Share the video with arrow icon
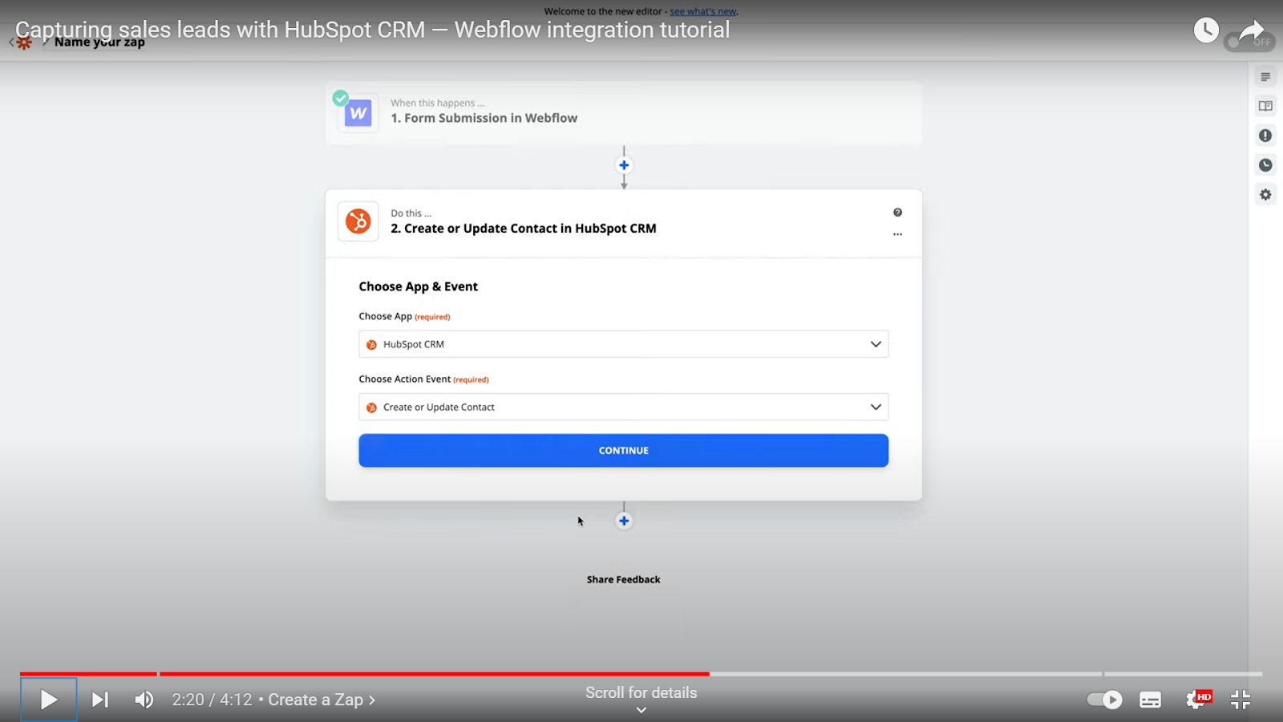Image resolution: width=1283 pixels, height=722 pixels. 1252,30
